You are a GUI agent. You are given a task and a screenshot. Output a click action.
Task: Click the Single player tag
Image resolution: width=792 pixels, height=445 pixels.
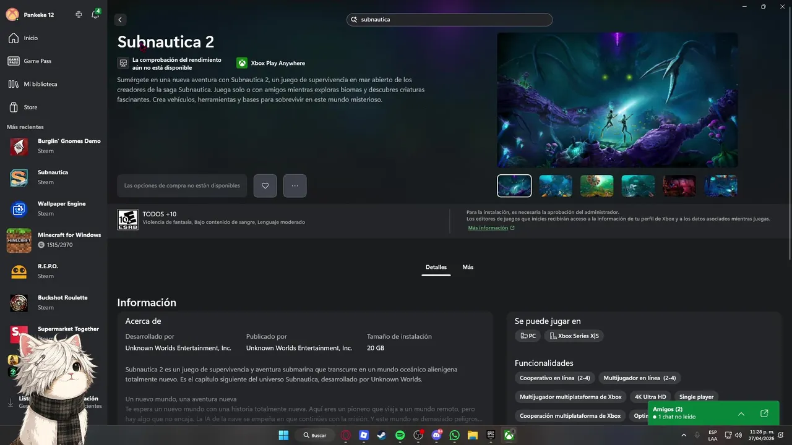tap(696, 397)
